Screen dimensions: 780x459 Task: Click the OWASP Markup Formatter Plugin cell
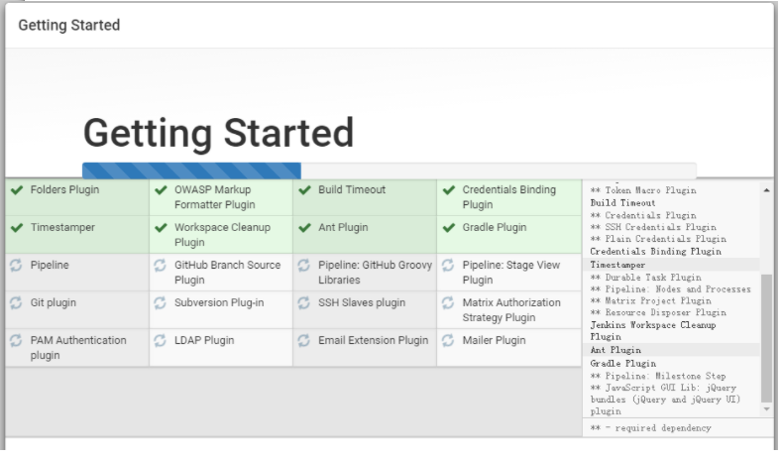tap(220, 197)
